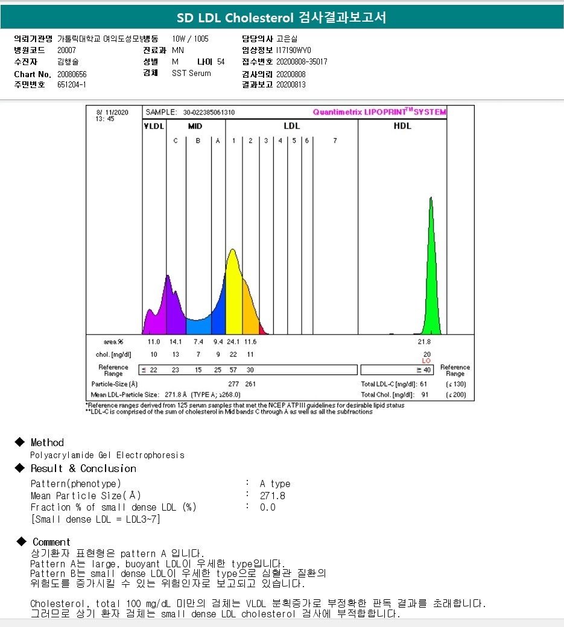Click the VLDL reference range '≤ 22'

click(149, 370)
